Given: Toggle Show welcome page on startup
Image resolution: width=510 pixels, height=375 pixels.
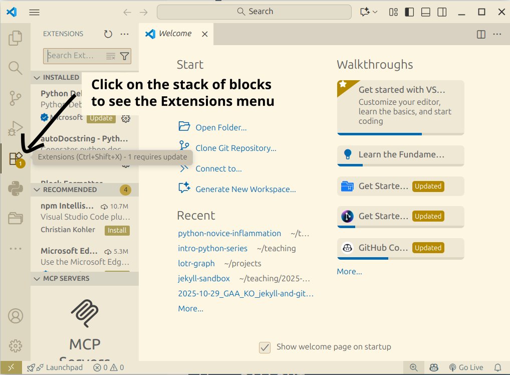Looking at the screenshot, I should click(x=265, y=347).
